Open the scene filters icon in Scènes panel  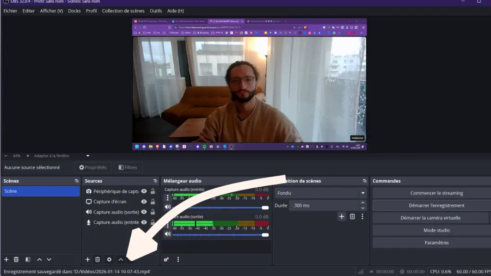(28, 260)
